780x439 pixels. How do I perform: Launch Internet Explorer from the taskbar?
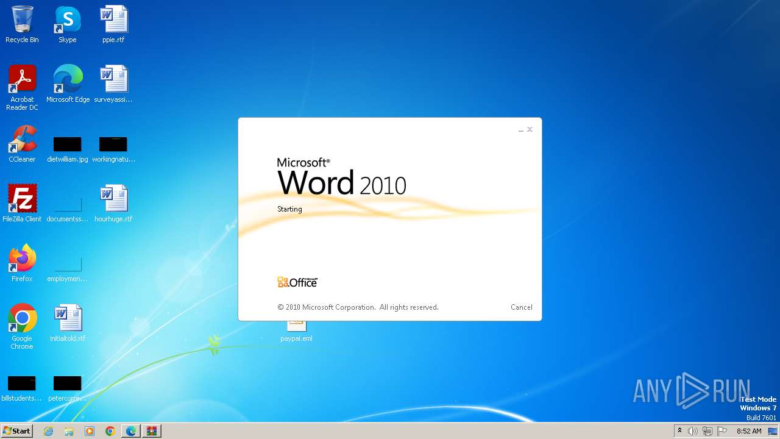click(49, 431)
